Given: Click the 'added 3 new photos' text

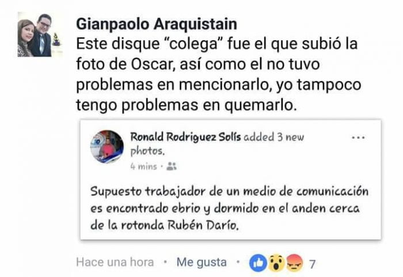Looking at the screenshot, I should pyautogui.click(x=218, y=144).
